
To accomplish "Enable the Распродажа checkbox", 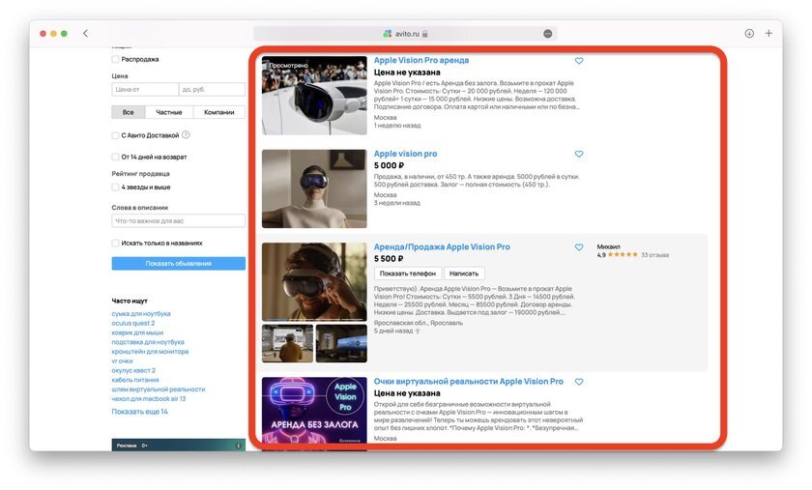I will pyautogui.click(x=115, y=59).
